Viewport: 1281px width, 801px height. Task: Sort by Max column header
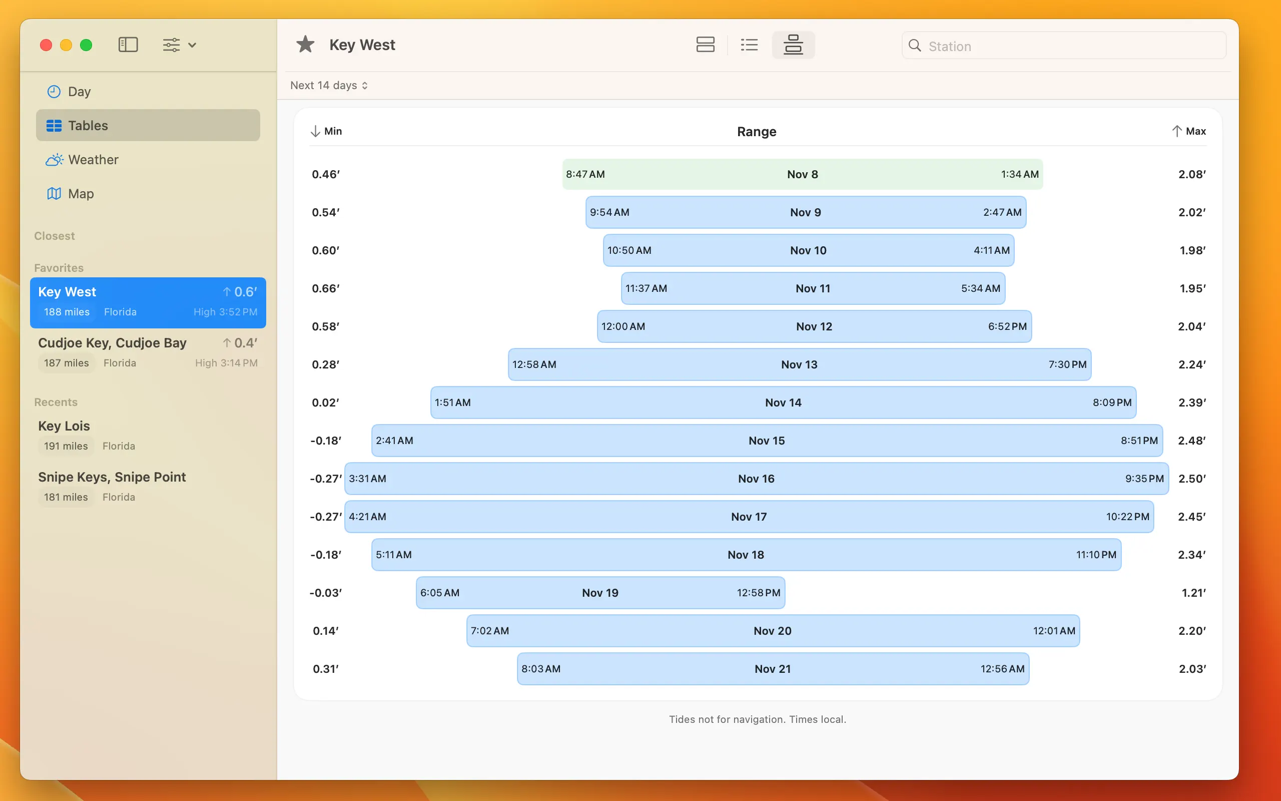(x=1188, y=131)
